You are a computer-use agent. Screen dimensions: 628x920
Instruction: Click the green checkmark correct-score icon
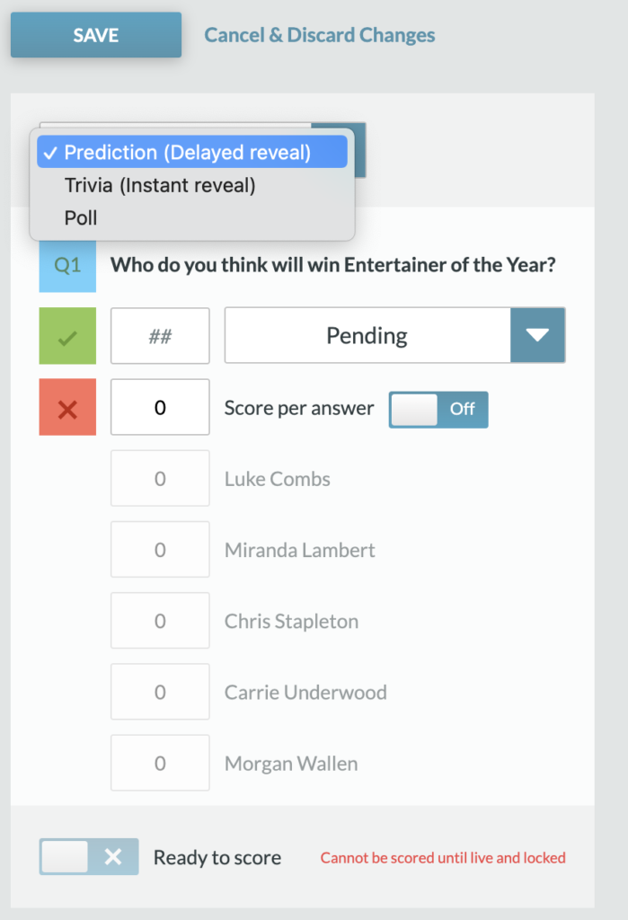point(67,336)
